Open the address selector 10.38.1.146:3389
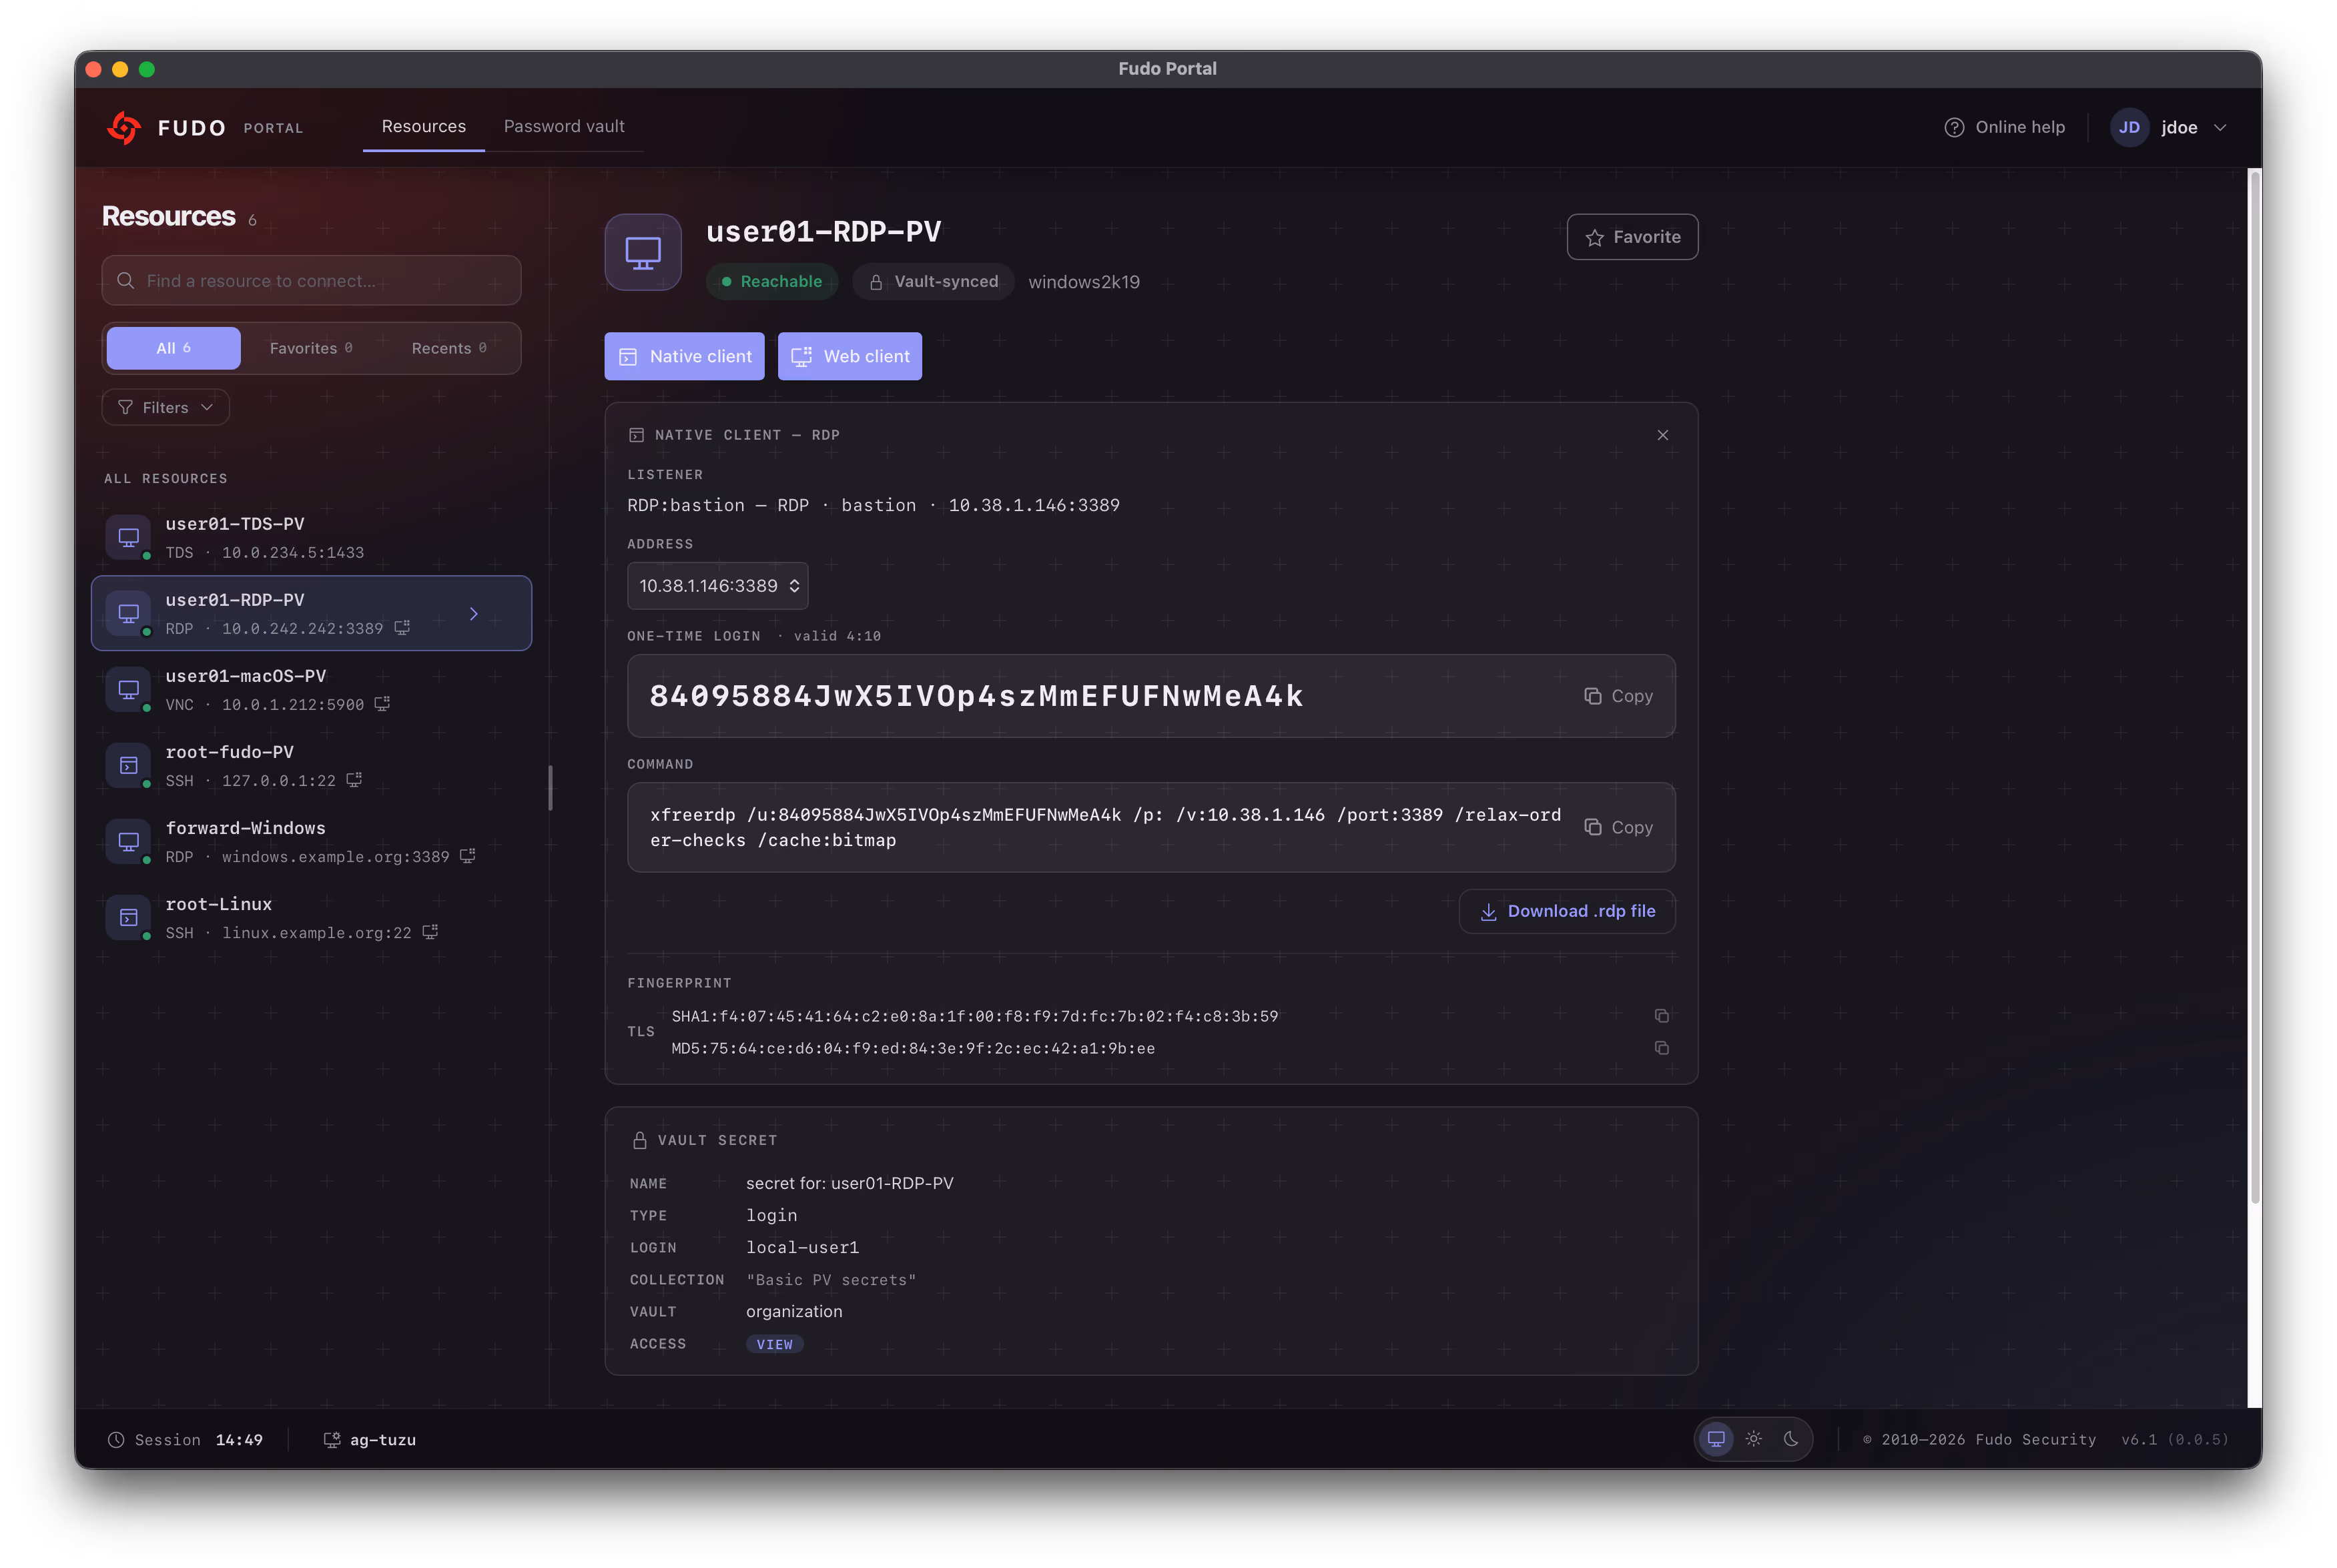The width and height of the screenshot is (2337, 1568). coord(717,586)
